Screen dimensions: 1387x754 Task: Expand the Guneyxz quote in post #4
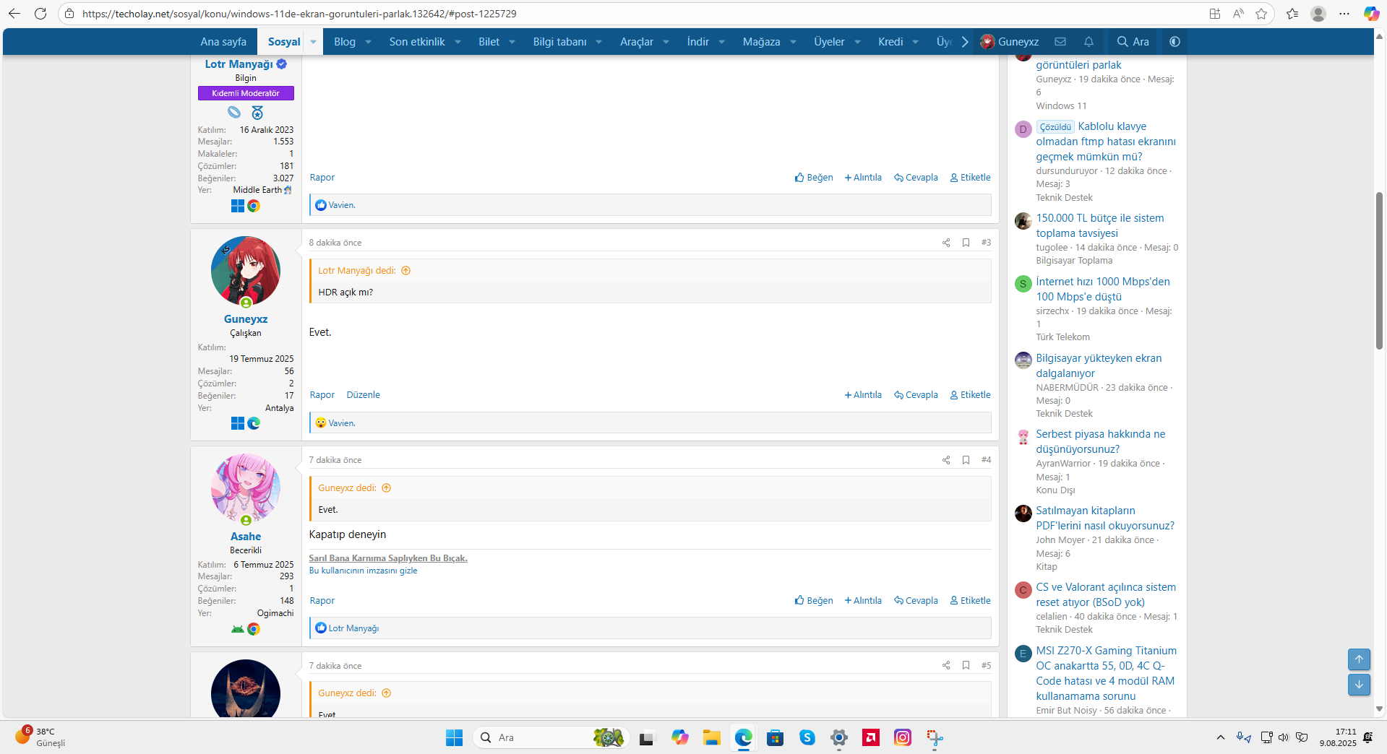click(387, 488)
